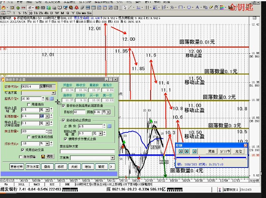Select the text annotation 'A' tool
This screenshot has height=198, width=266.
pos(197,7)
